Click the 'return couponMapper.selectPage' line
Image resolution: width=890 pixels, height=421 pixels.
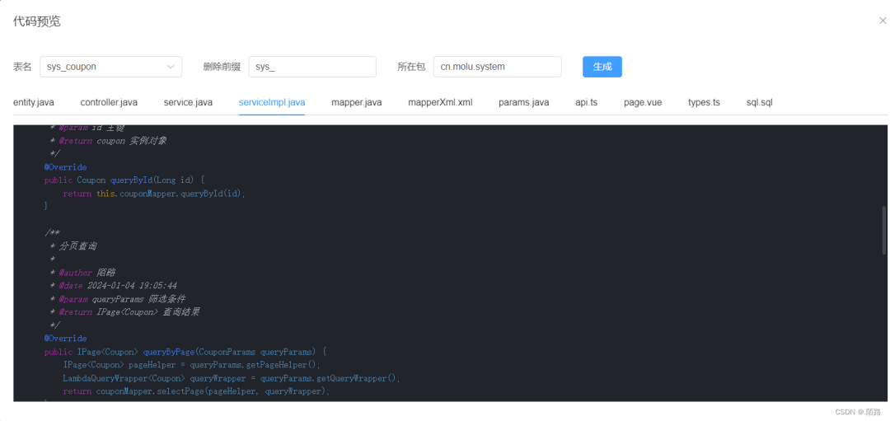(x=196, y=391)
